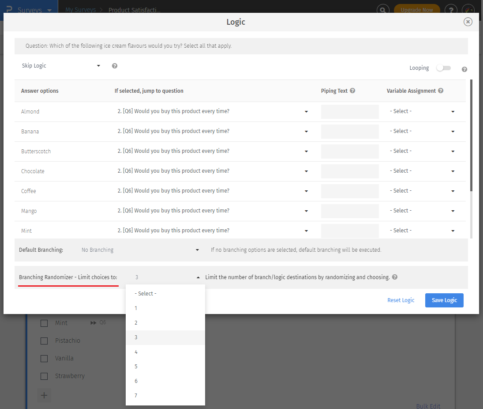The image size is (483, 409).
Task: Open Variable Assignment Select for Banana
Action: tap(422, 131)
